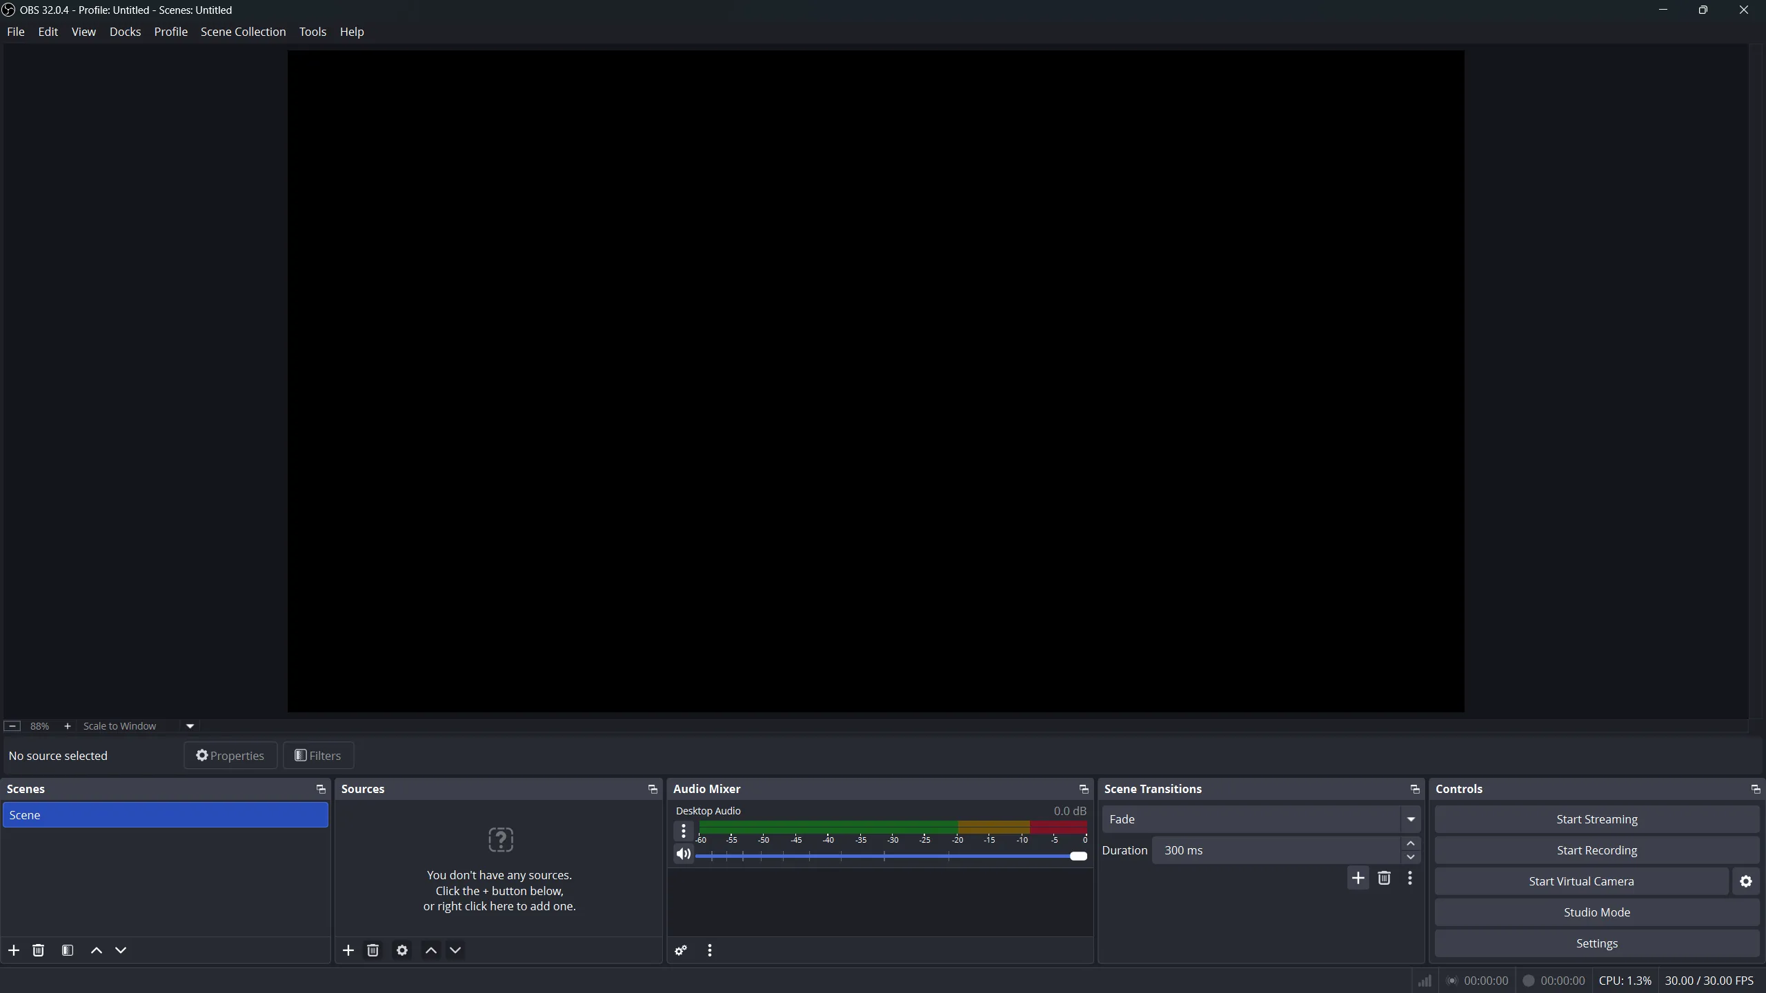Add configurable transition plus icon
The height and width of the screenshot is (993, 1766).
pos(1358,878)
